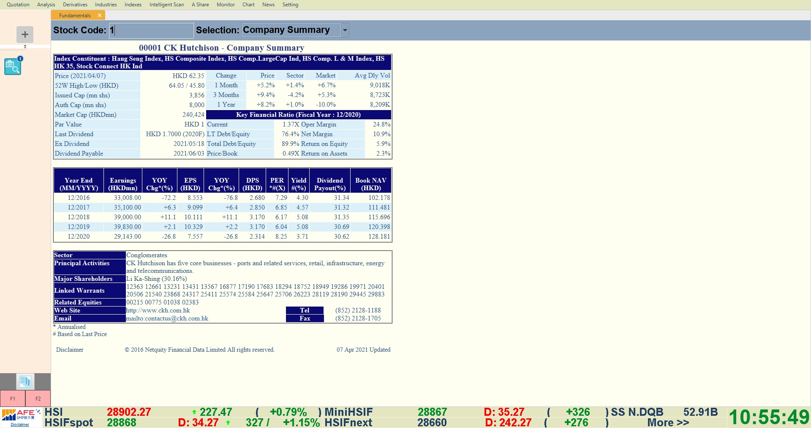Open the Indexes menu

click(133, 5)
